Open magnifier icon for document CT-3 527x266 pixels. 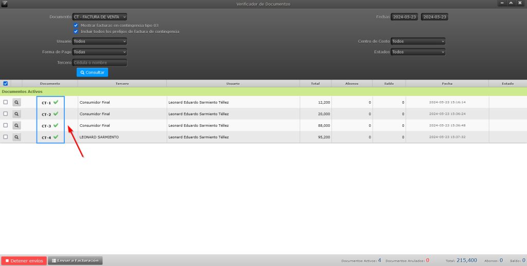point(16,125)
